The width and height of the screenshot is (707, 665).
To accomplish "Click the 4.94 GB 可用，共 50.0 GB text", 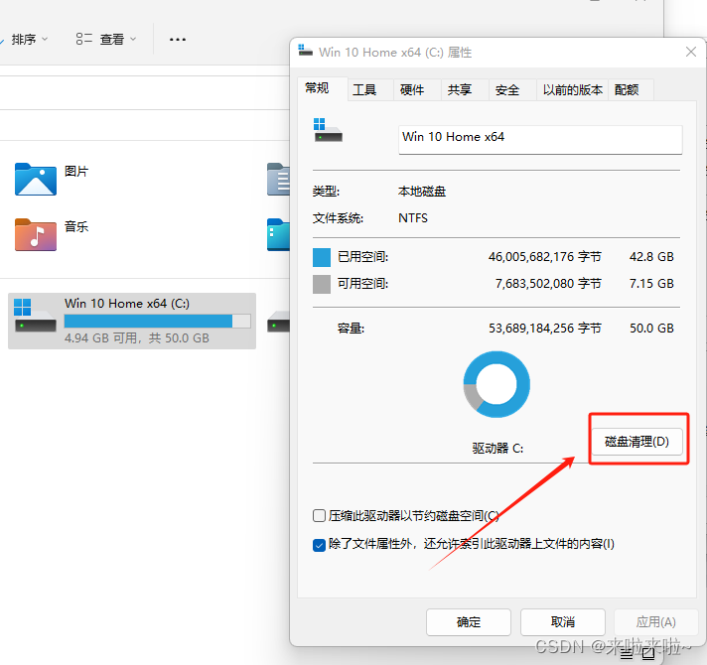I will tap(137, 337).
